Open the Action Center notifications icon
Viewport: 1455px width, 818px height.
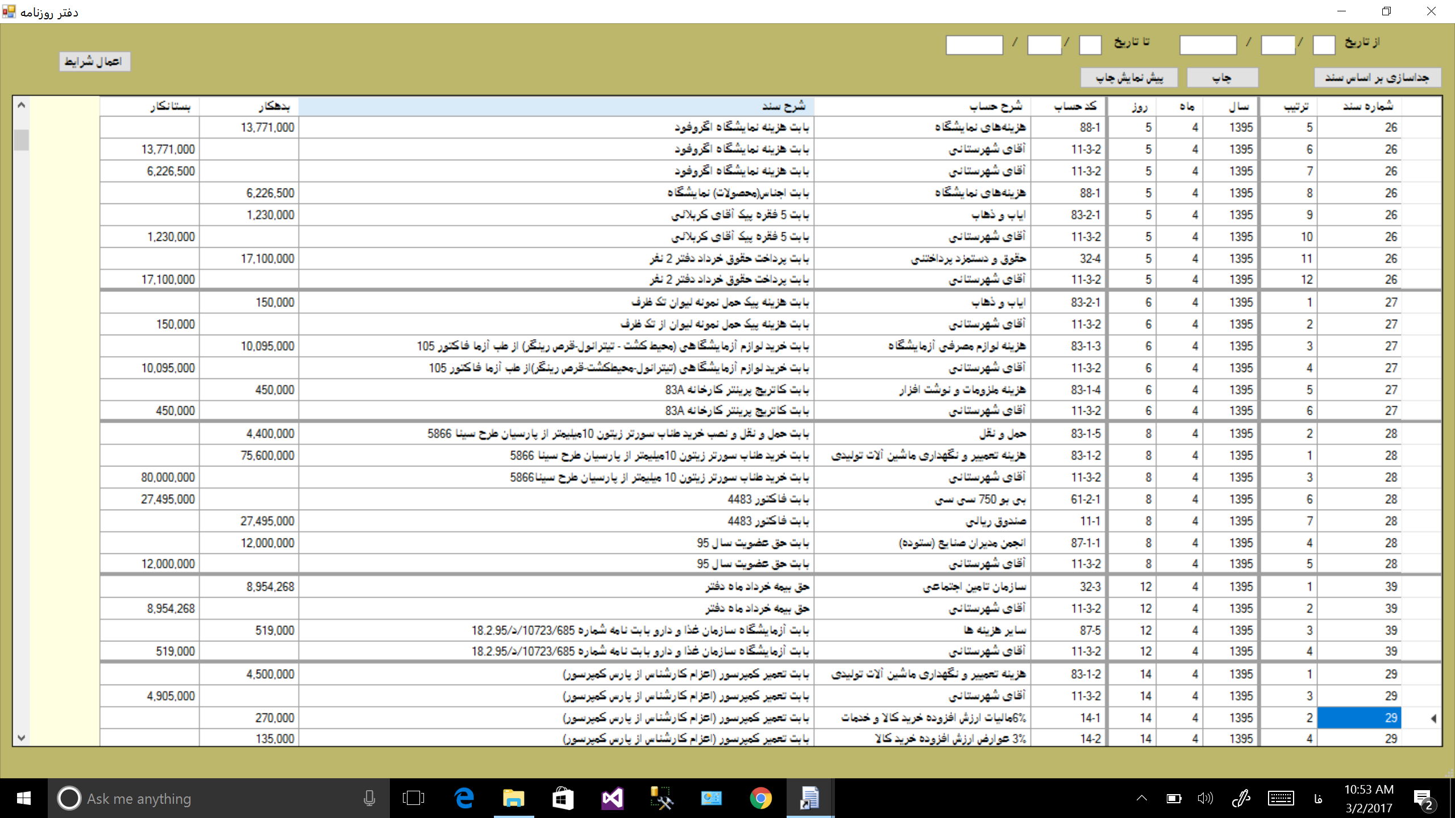[x=1423, y=799]
